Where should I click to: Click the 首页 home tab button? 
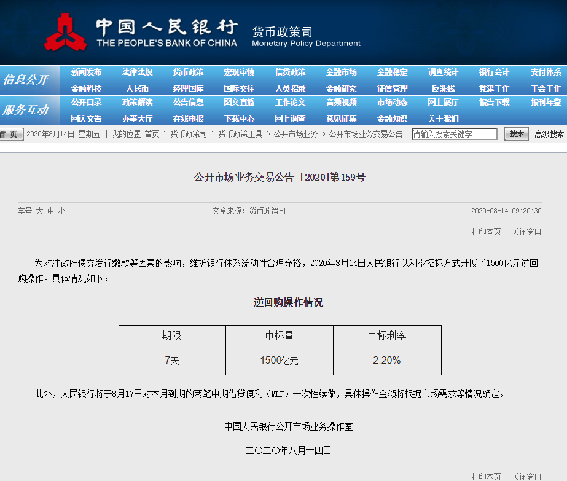(11, 134)
